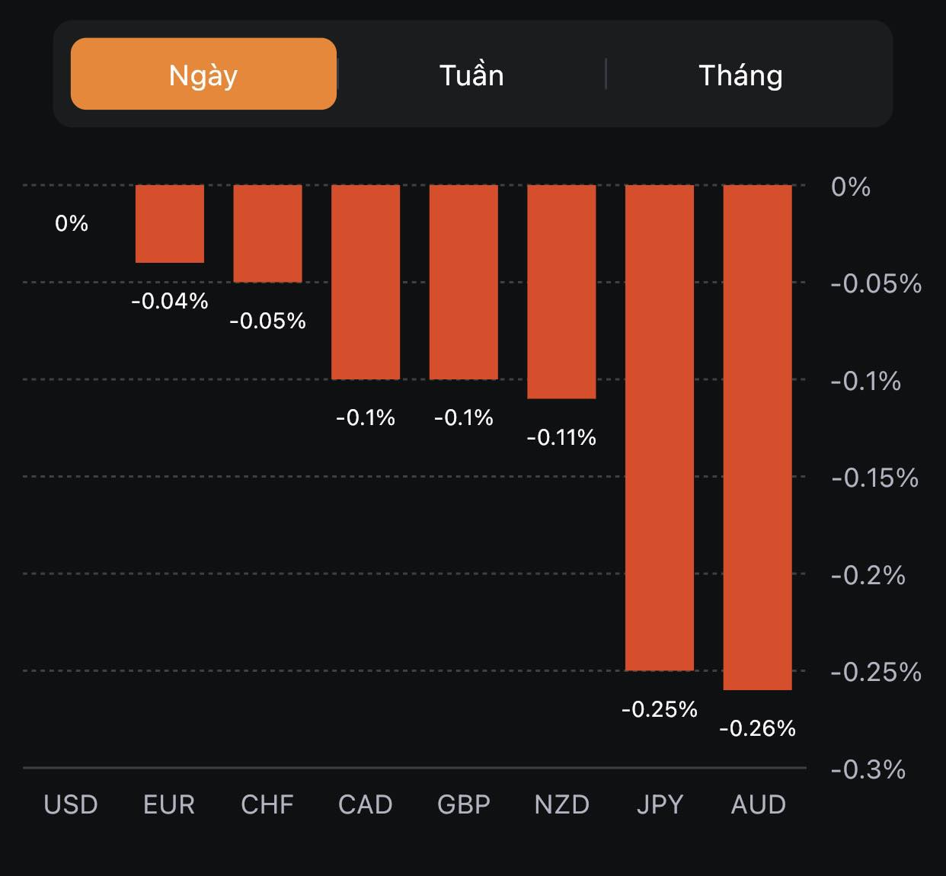Tap the AUD bar, the longest
Viewport: 946px width, 876px height.
pos(758,437)
